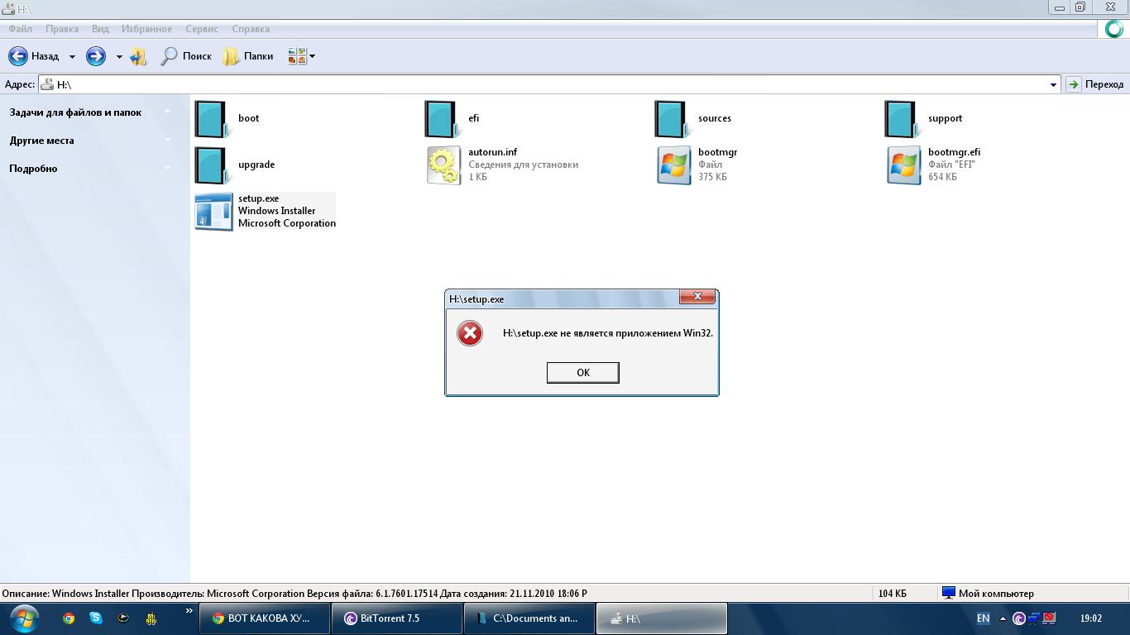Go forward with the blue forward arrow
Screen dimensions: 1130x635
(x=96, y=56)
